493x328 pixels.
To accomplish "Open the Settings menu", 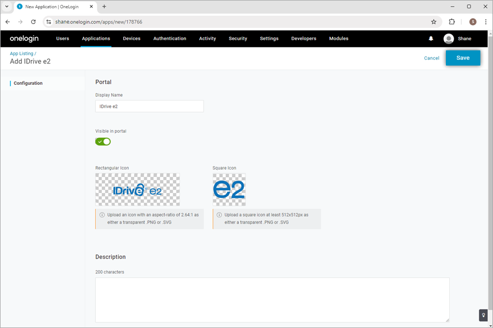I will coord(269,39).
